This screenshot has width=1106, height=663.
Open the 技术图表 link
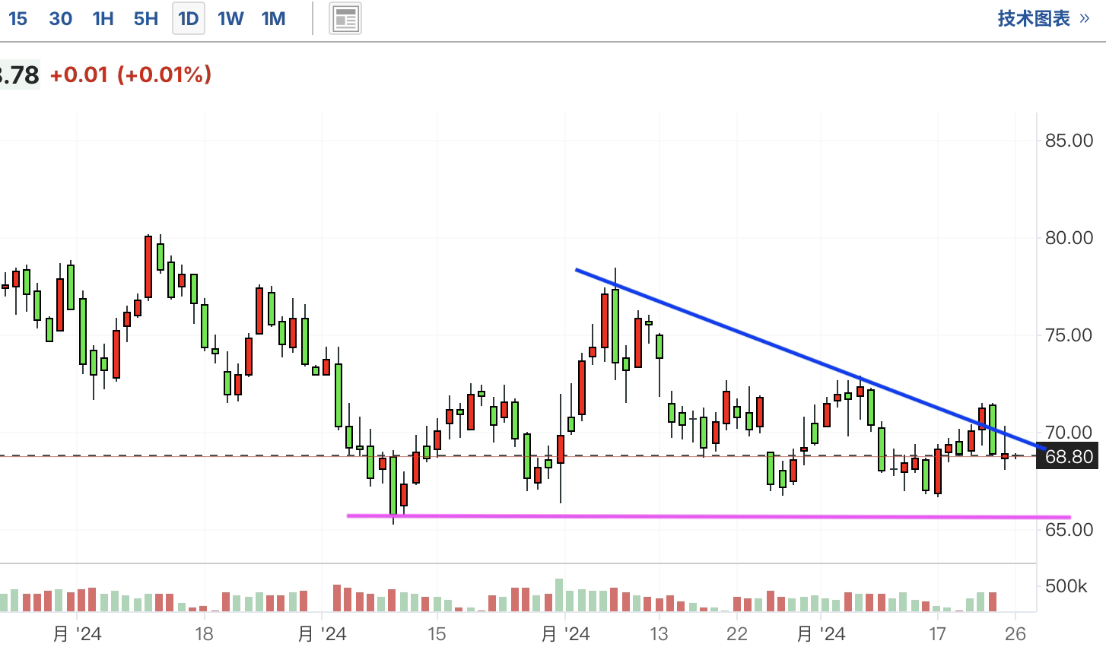(1043, 18)
